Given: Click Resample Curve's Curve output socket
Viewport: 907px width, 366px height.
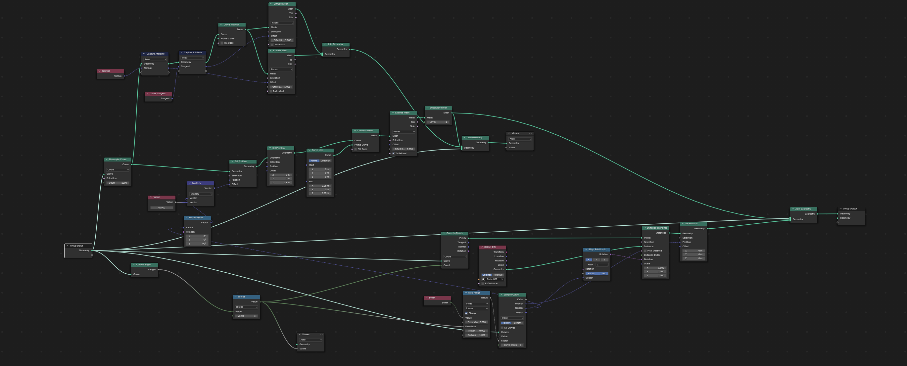Looking at the screenshot, I should 131,164.
